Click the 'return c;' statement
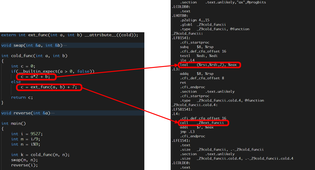315x170 pixels. click(x=22, y=97)
